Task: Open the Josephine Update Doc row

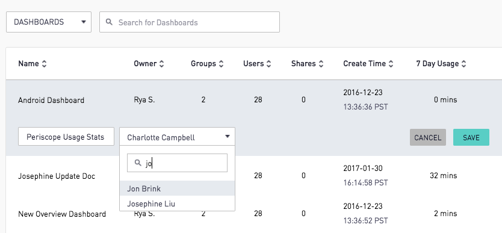Action: (x=57, y=176)
